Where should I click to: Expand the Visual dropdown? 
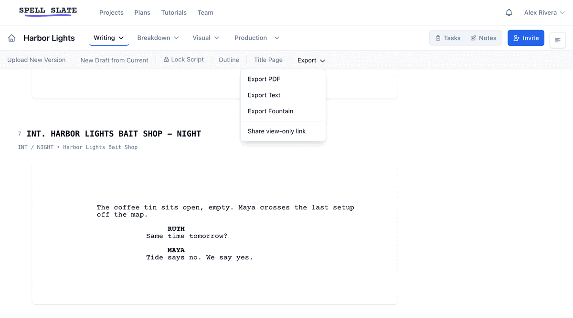point(206,38)
